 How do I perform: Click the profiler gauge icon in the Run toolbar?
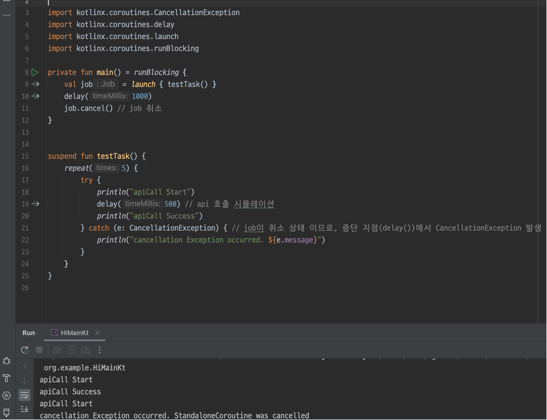pos(86,350)
